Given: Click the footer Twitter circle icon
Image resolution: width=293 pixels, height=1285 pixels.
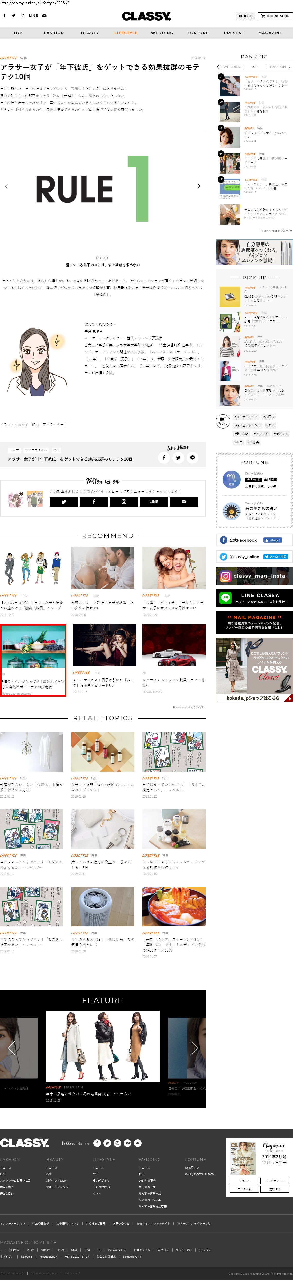Looking at the screenshot, I should pyautogui.click(x=107, y=1143).
